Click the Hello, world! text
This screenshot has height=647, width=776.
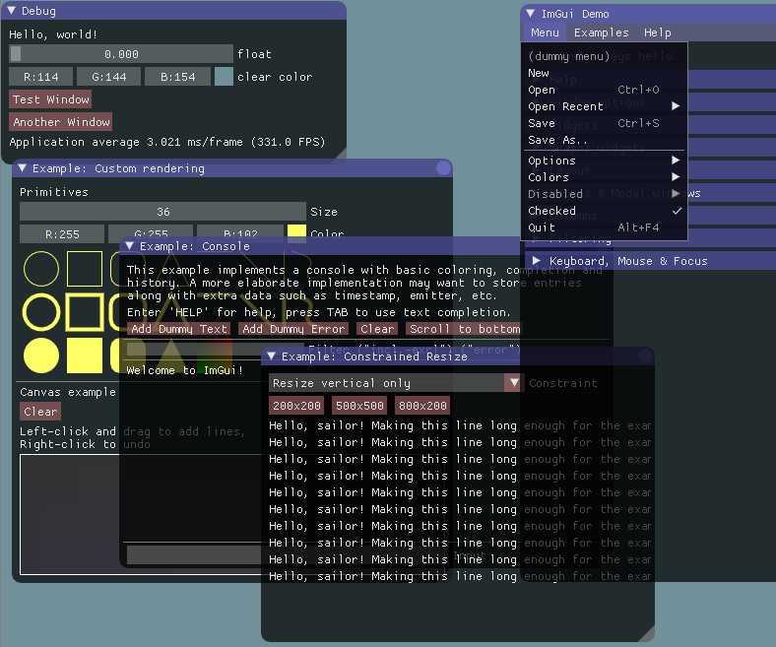(x=53, y=34)
